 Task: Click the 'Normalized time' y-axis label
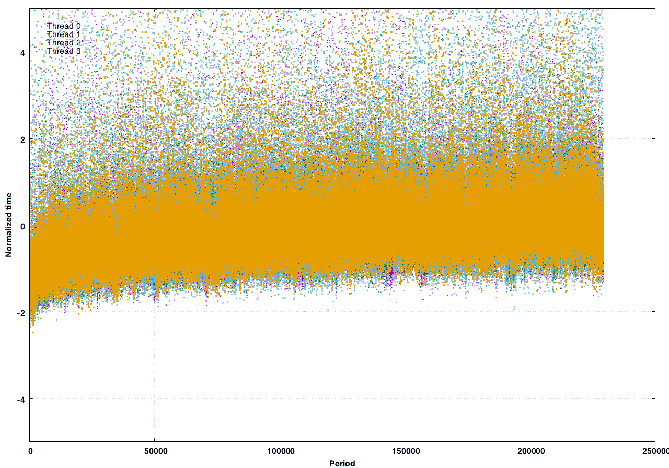[9, 225]
